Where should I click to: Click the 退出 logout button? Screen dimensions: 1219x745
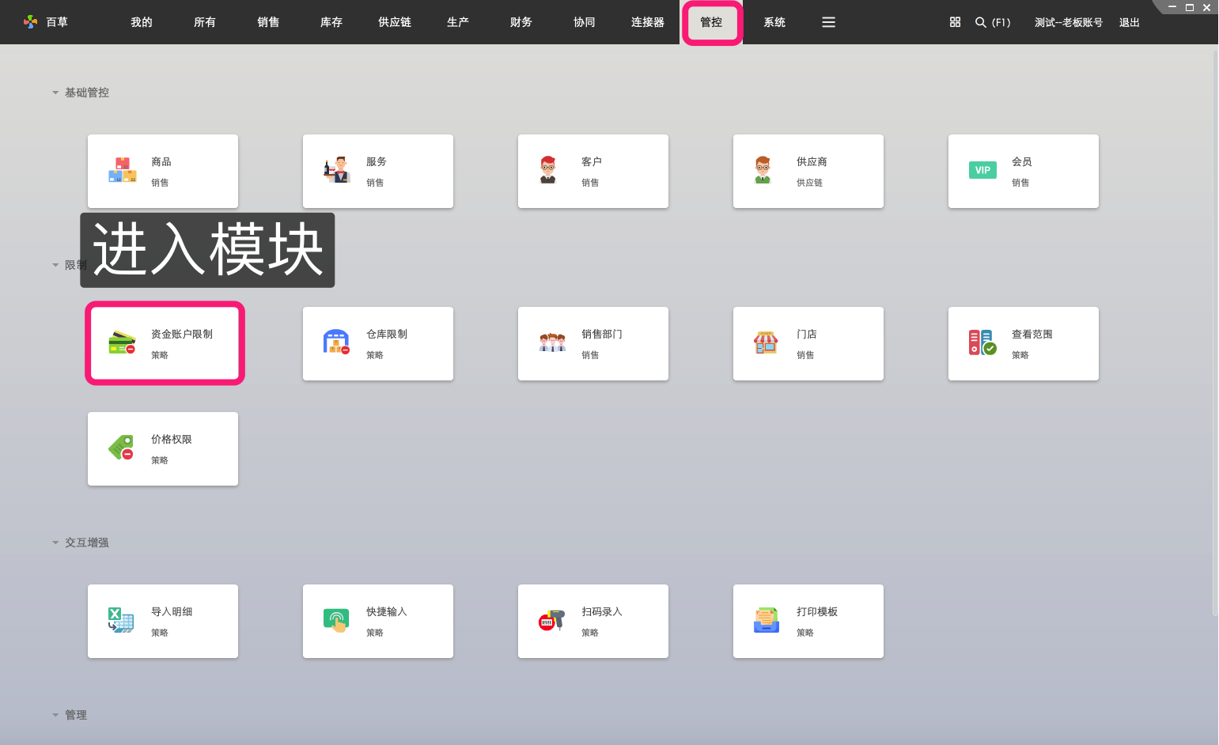pyautogui.click(x=1130, y=22)
